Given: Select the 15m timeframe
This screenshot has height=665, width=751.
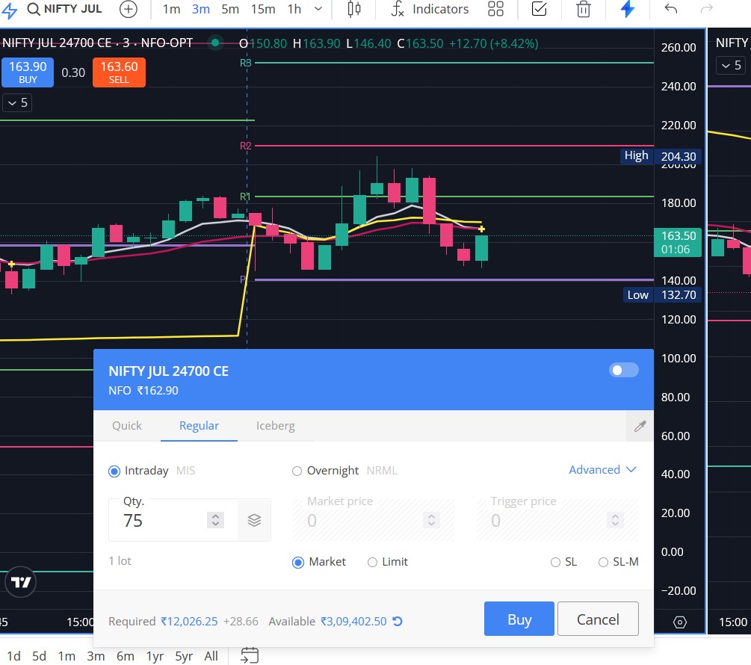Looking at the screenshot, I should click(263, 9).
